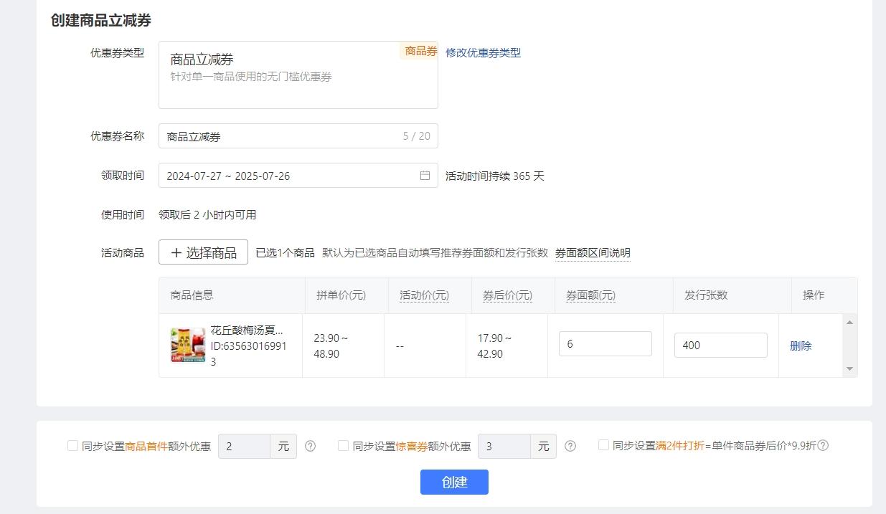The width and height of the screenshot is (886, 514).
Task: Enable 同步设置满2件打折 checkbox
Action: pos(603,445)
